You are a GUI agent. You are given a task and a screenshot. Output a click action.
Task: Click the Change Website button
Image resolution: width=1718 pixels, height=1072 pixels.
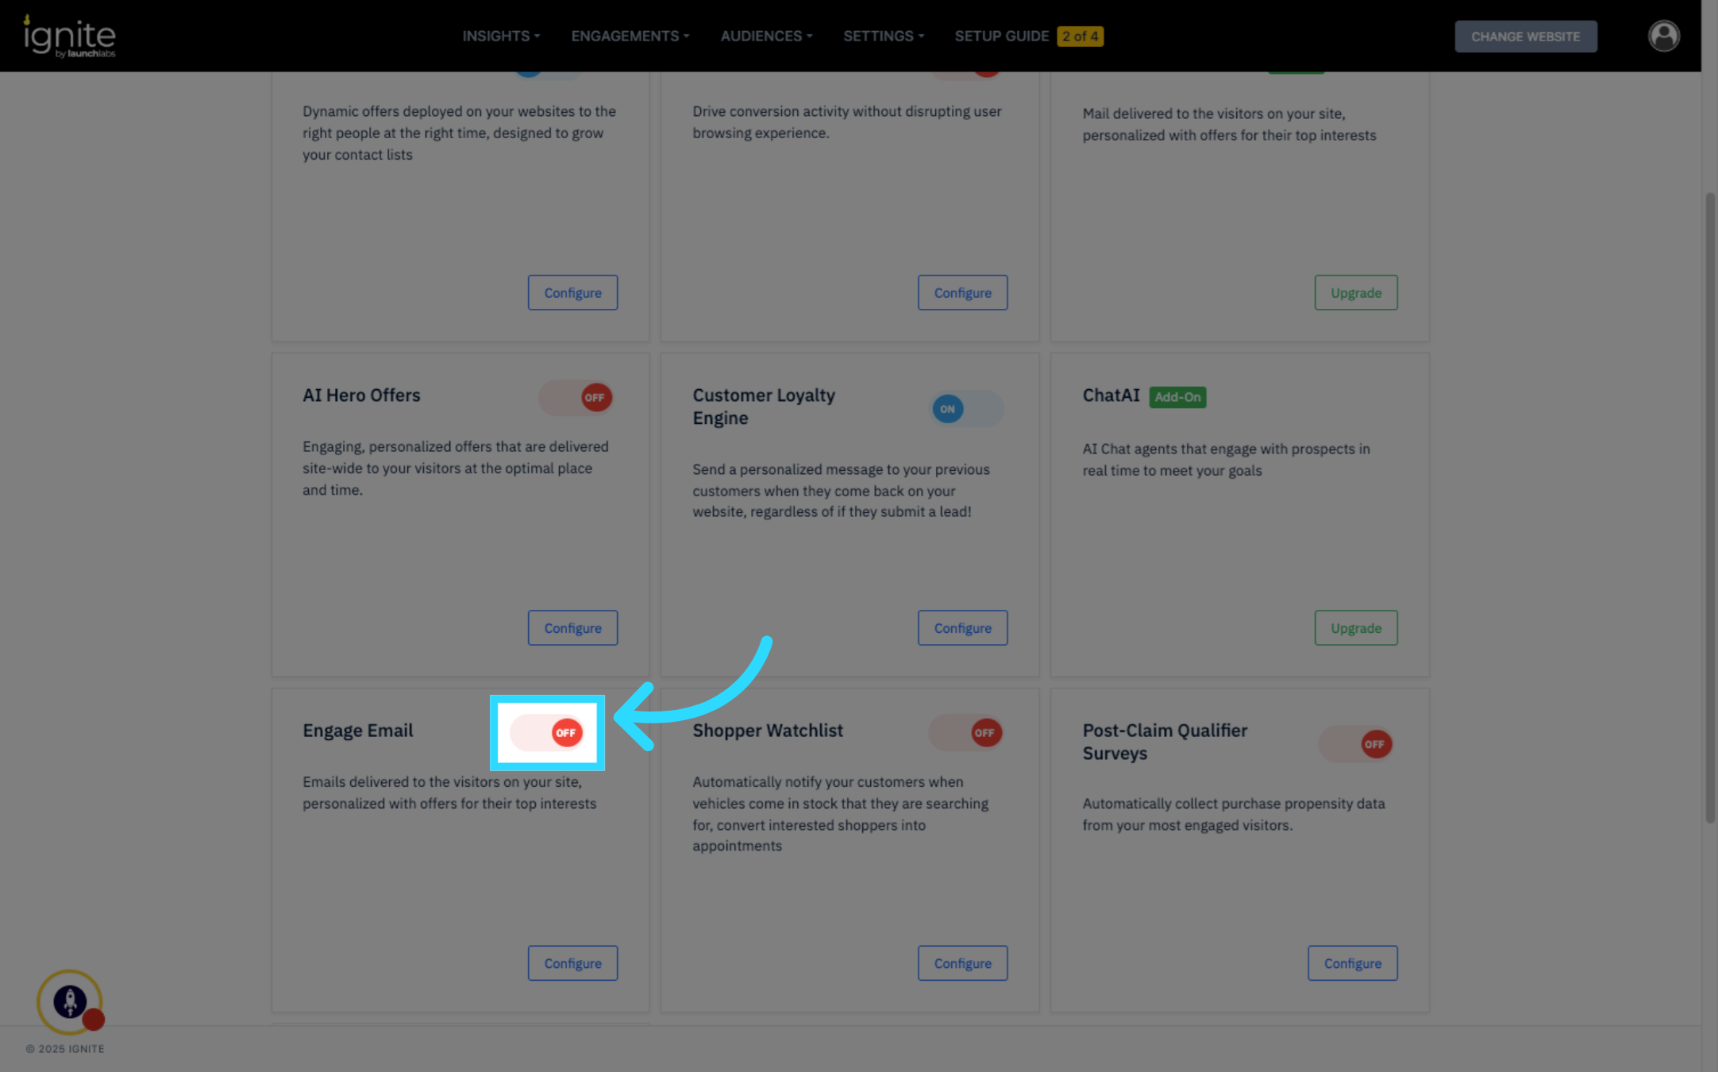1525,37
